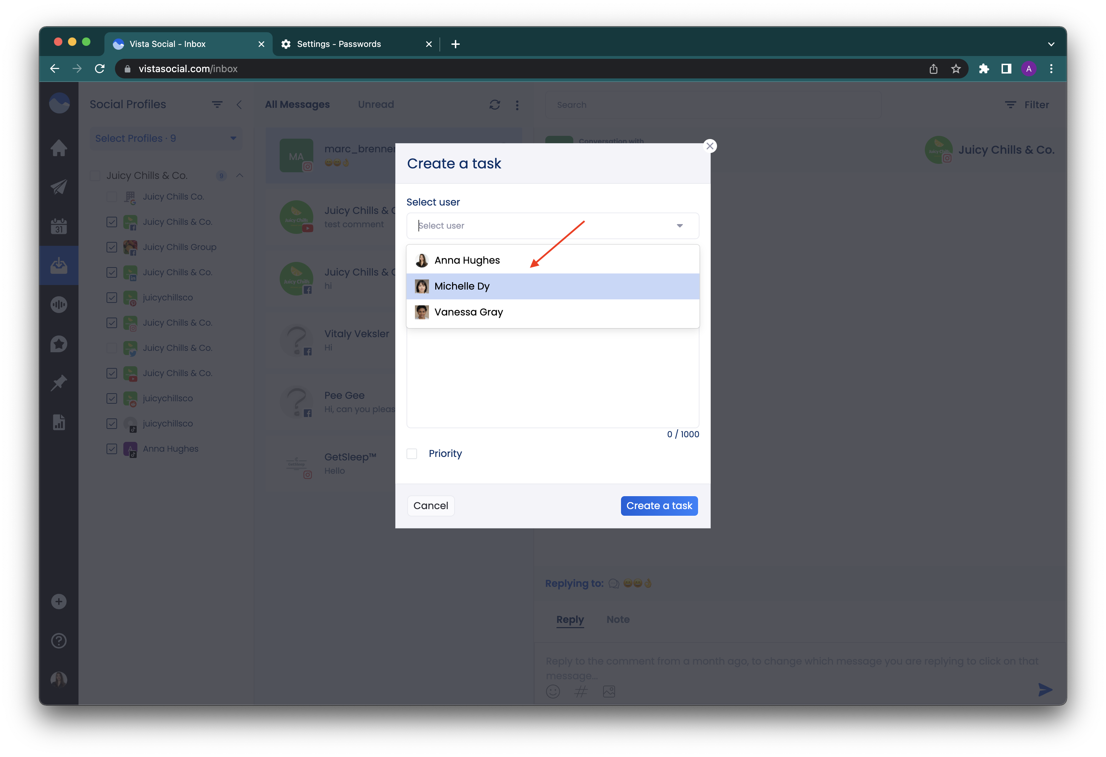Open the pin sidebar icon
The height and width of the screenshot is (757, 1106).
[59, 383]
